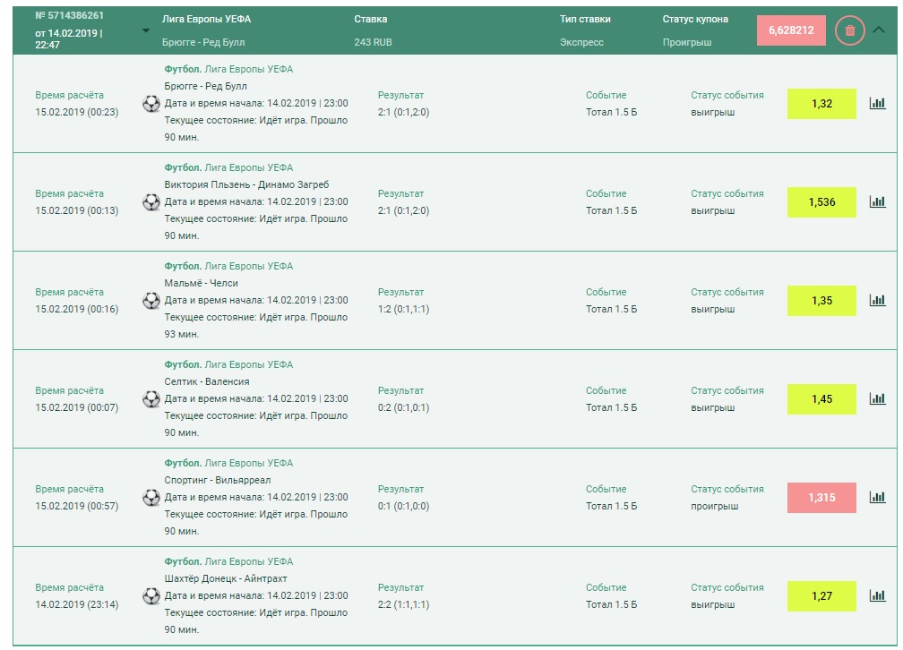Screen dimensions: 903x650
Task: Open statistics chart icon for Брюгге - Ред Булл
Action: click(x=877, y=103)
